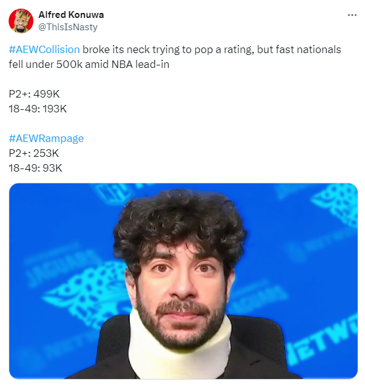Click the "18-49: 193K" demo line
The width and height of the screenshot is (365, 387).
(38, 109)
